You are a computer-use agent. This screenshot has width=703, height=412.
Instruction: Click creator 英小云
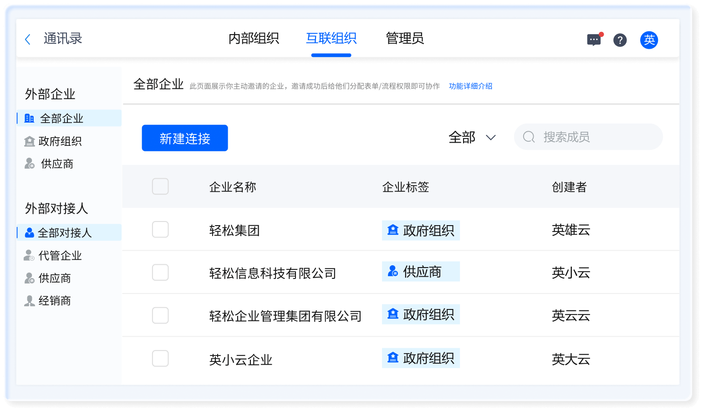pos(571,273)
